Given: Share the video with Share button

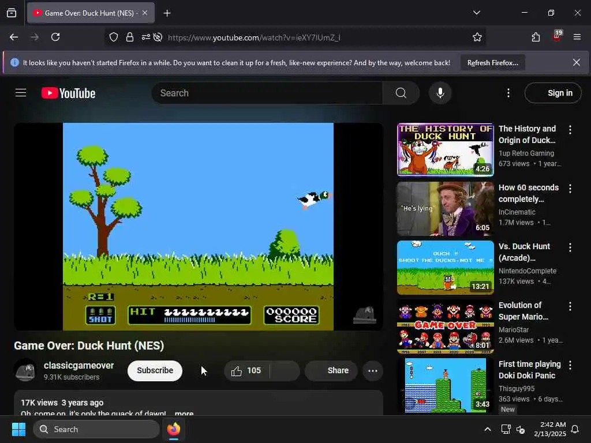Looking at the screenshot, I should [x=331, y=371].
